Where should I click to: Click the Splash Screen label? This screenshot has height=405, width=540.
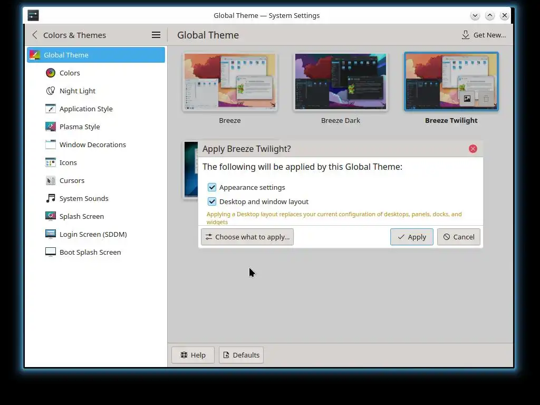click(82, 216)
